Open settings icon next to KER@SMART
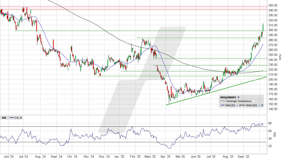284x160 pixels. (x=238, y=97)
